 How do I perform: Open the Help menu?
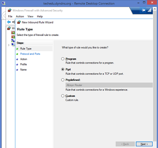pyautogui.click(x=40, y=16)
